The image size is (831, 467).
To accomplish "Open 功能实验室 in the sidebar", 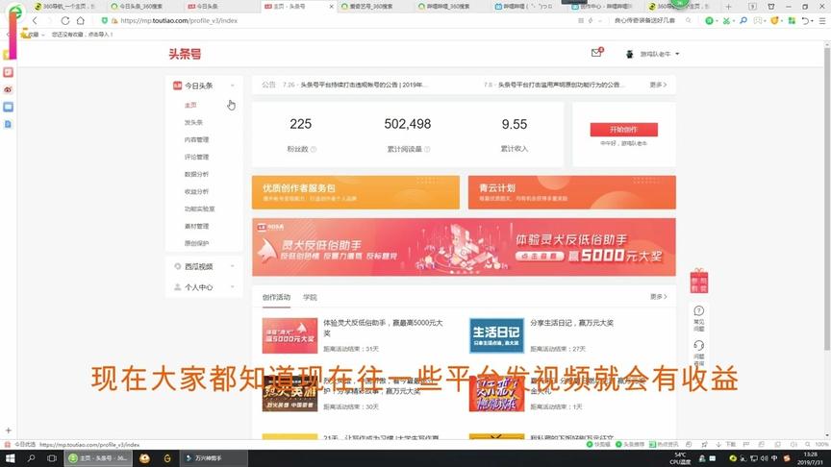I will 200,209.
